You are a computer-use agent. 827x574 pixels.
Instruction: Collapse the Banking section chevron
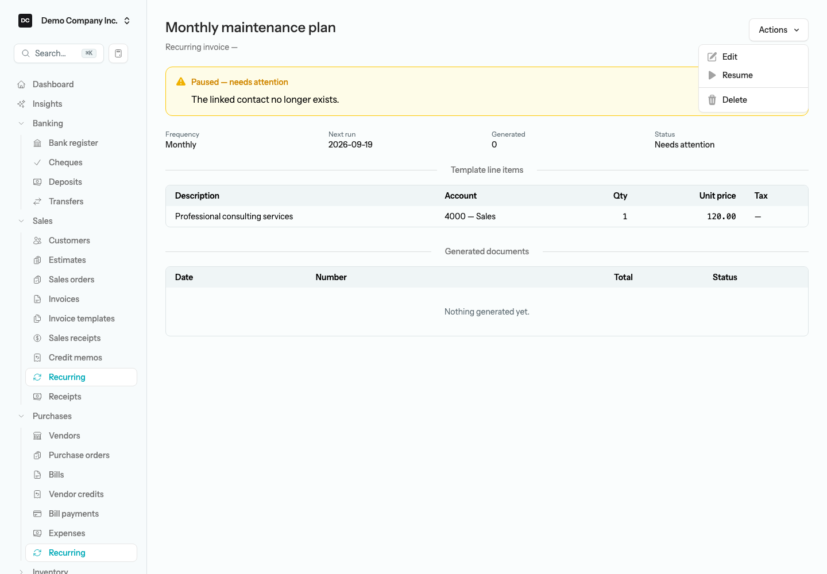[21, 123]
